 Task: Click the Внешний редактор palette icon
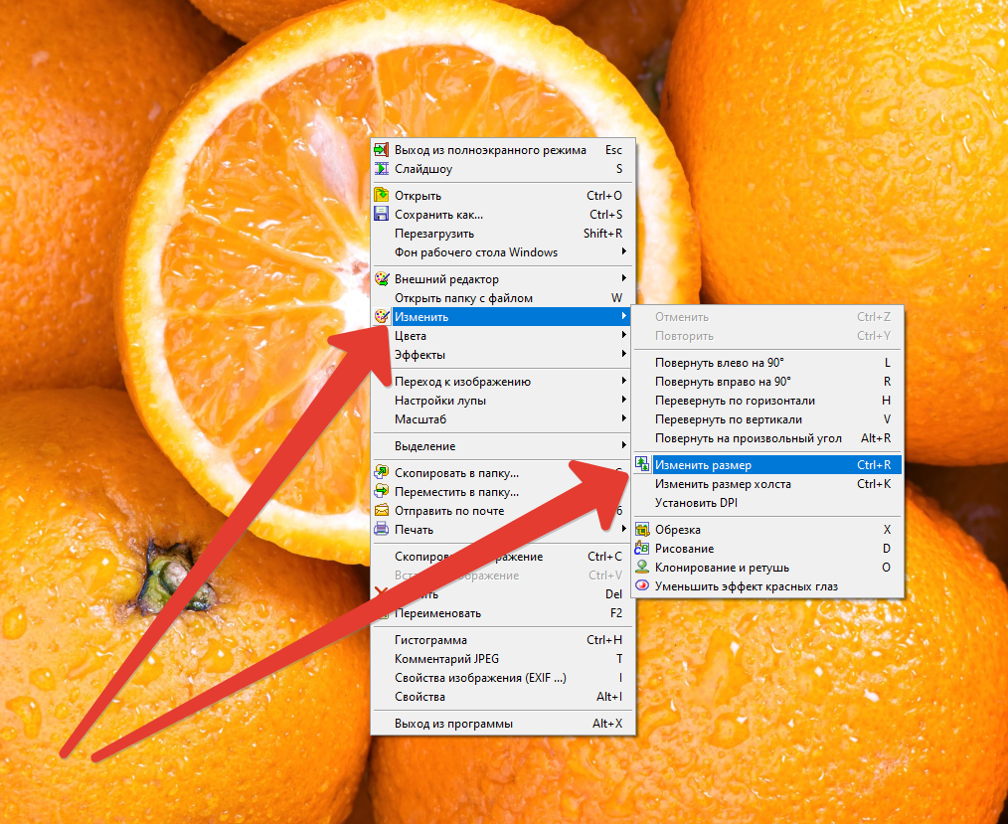pos(381,278)
